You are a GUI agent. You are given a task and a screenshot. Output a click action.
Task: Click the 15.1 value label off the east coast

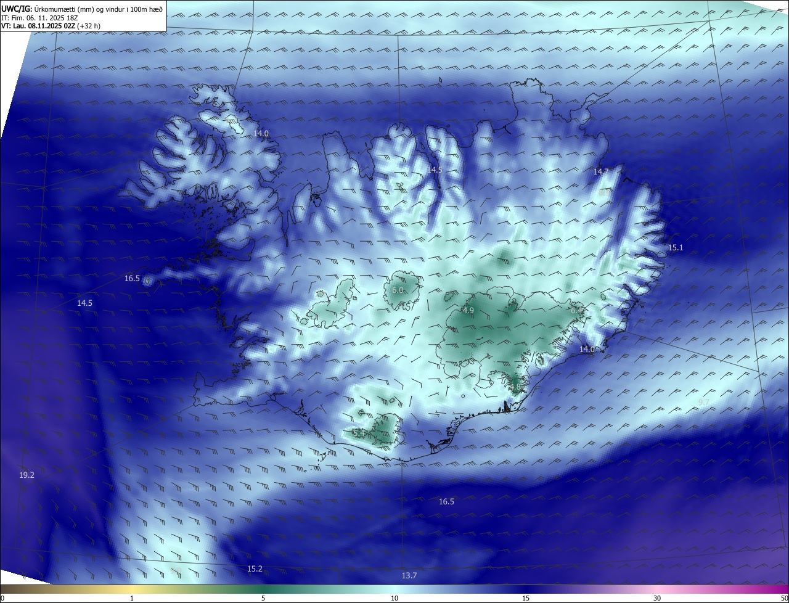(676, 247)
